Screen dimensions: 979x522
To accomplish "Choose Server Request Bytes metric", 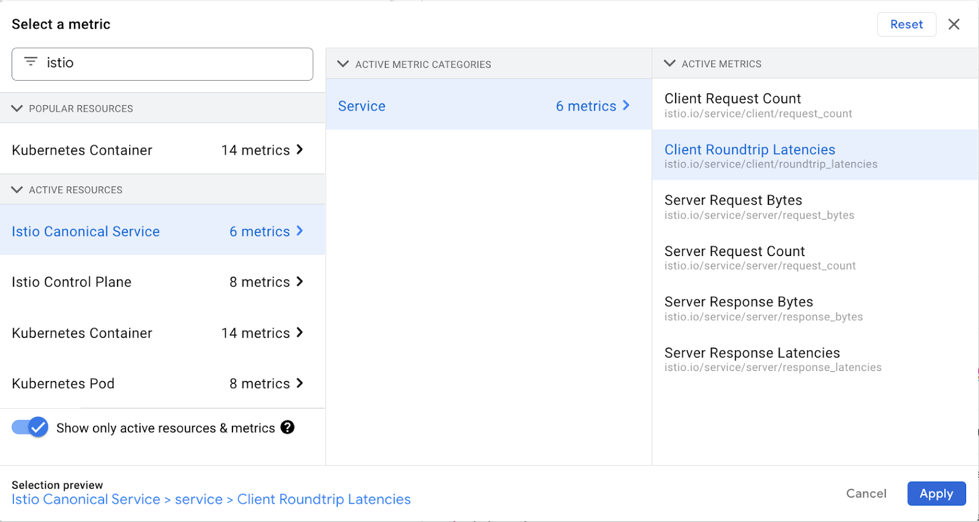I will coord(815,207).
